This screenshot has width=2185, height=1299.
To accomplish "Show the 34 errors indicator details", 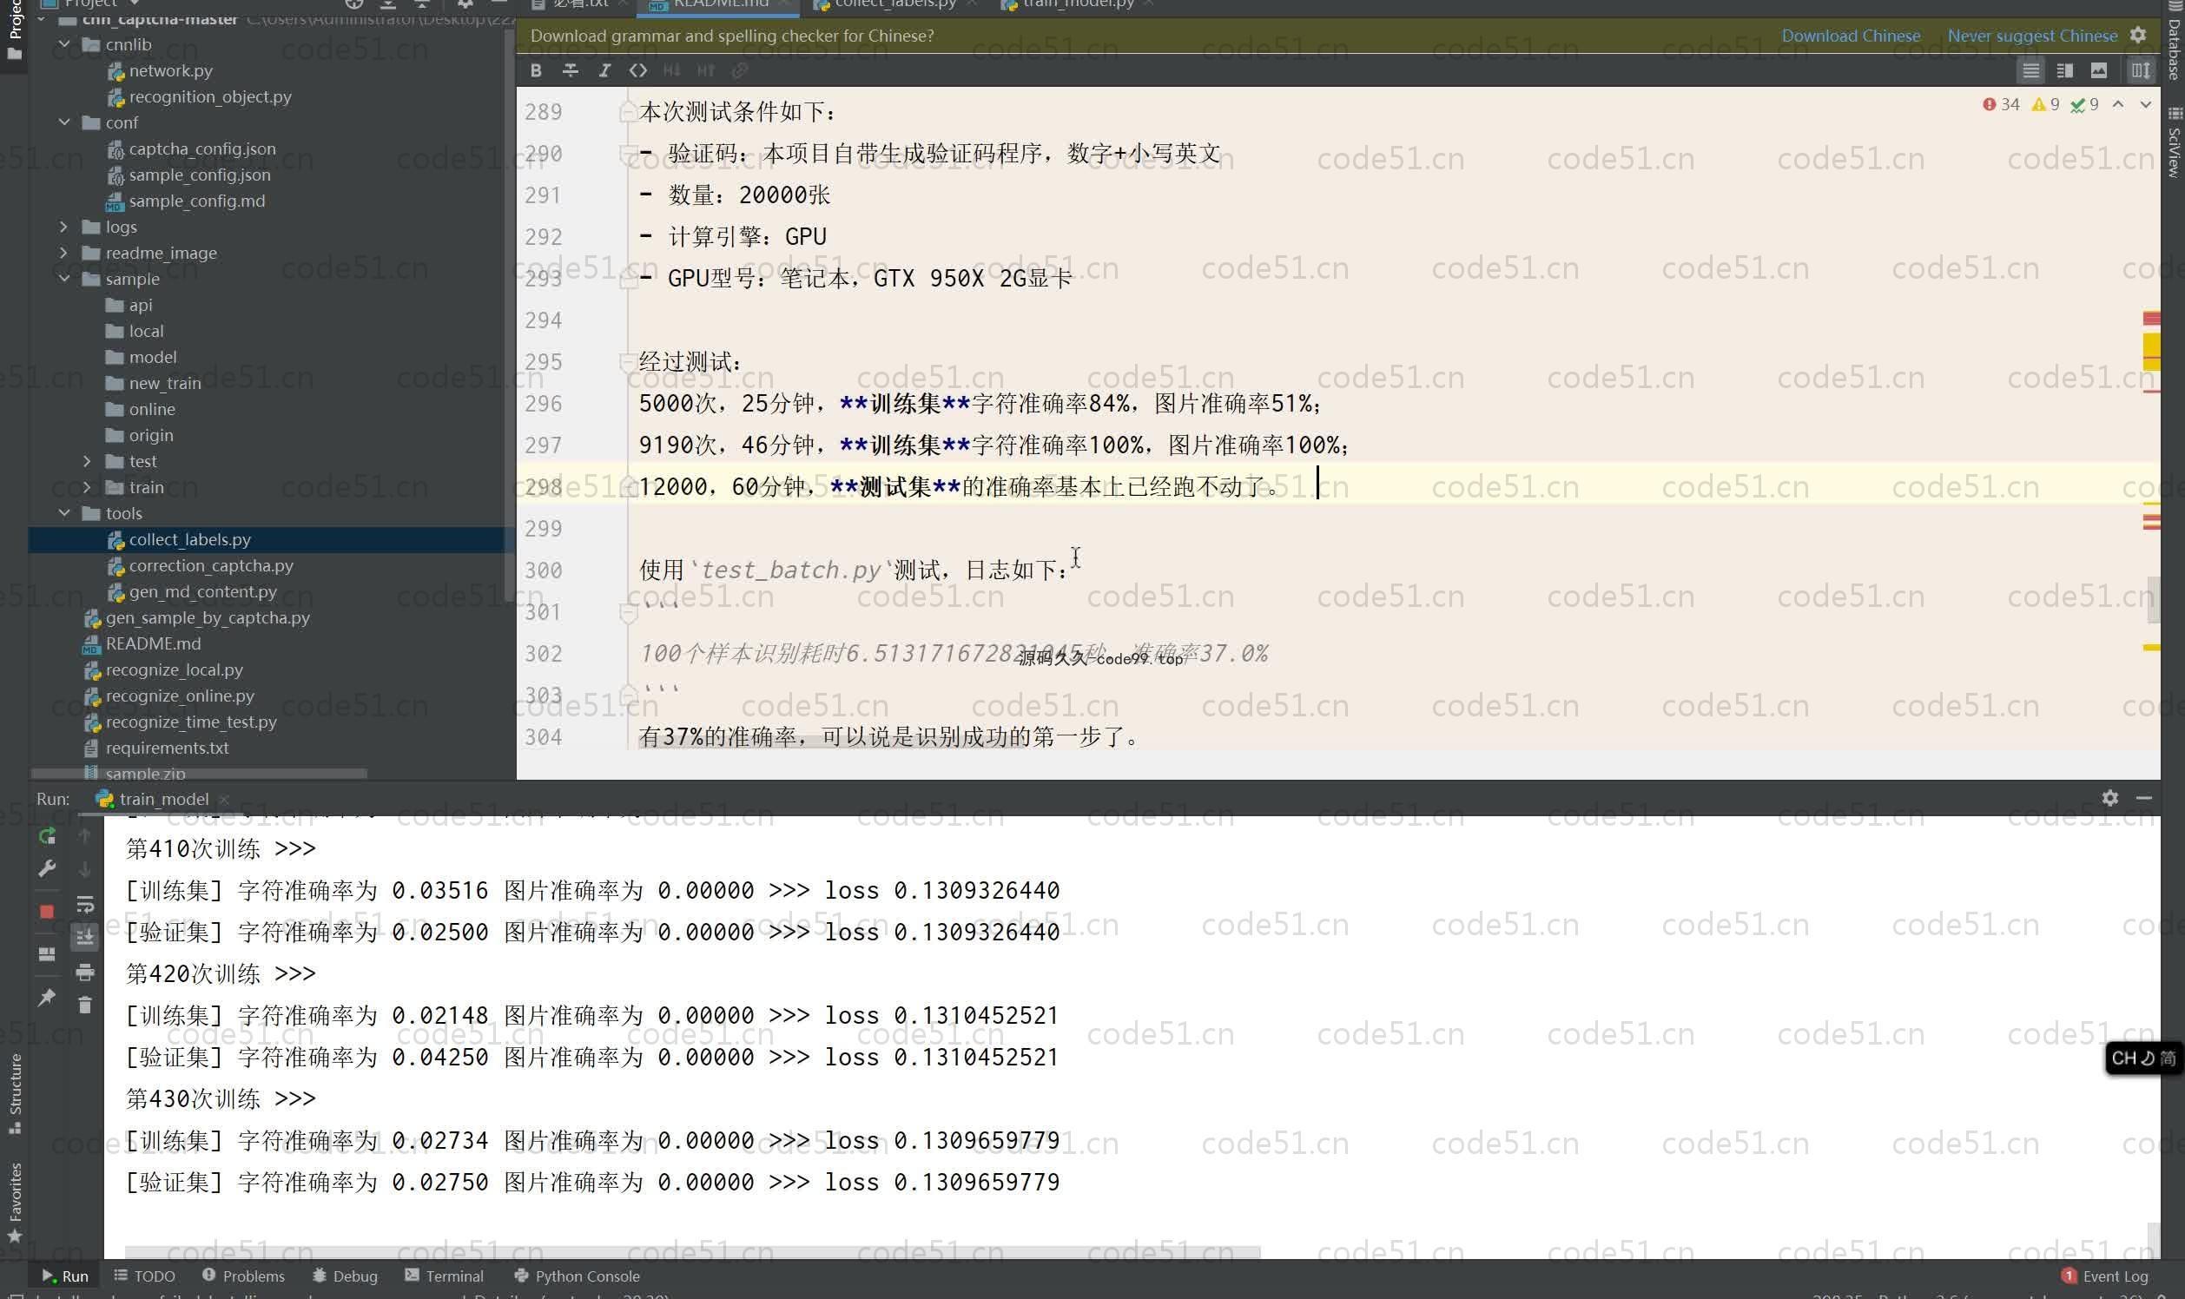I will click(x=2001, y=104).
